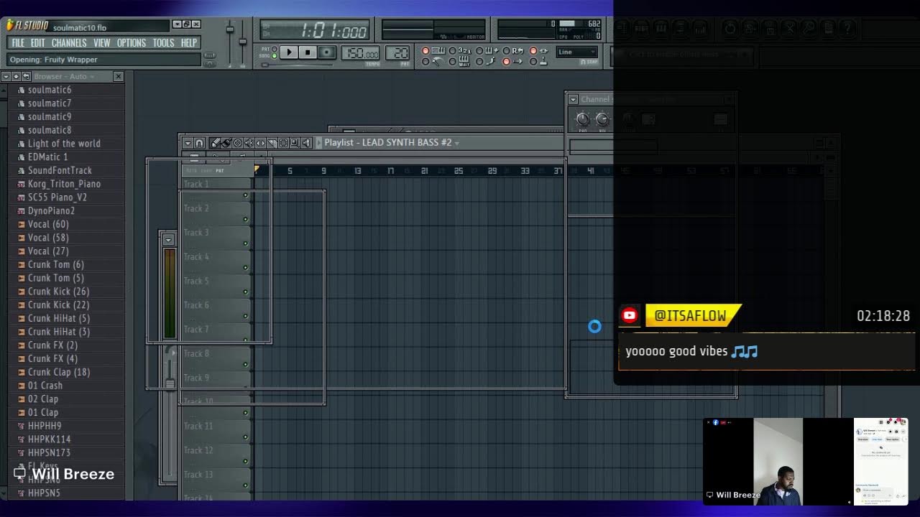
Task: Open the mixer panel menu arrow
Action: click(x=168, y=240)
